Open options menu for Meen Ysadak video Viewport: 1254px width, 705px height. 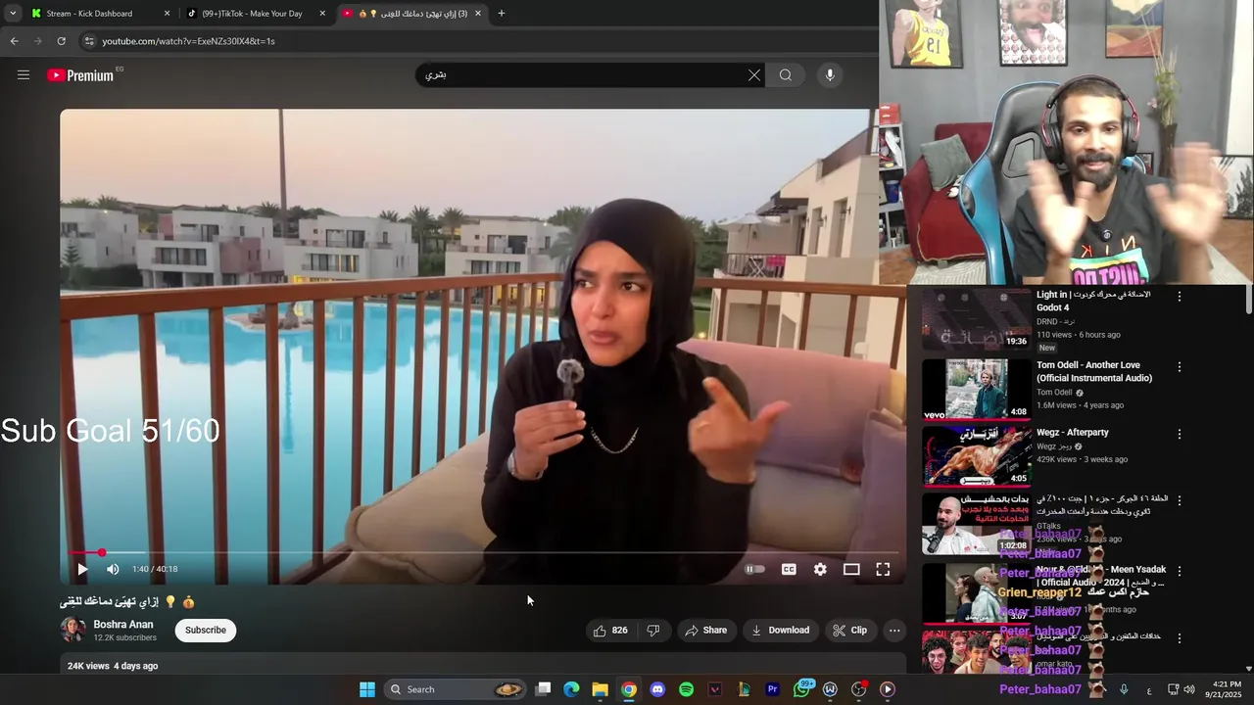1180,571
